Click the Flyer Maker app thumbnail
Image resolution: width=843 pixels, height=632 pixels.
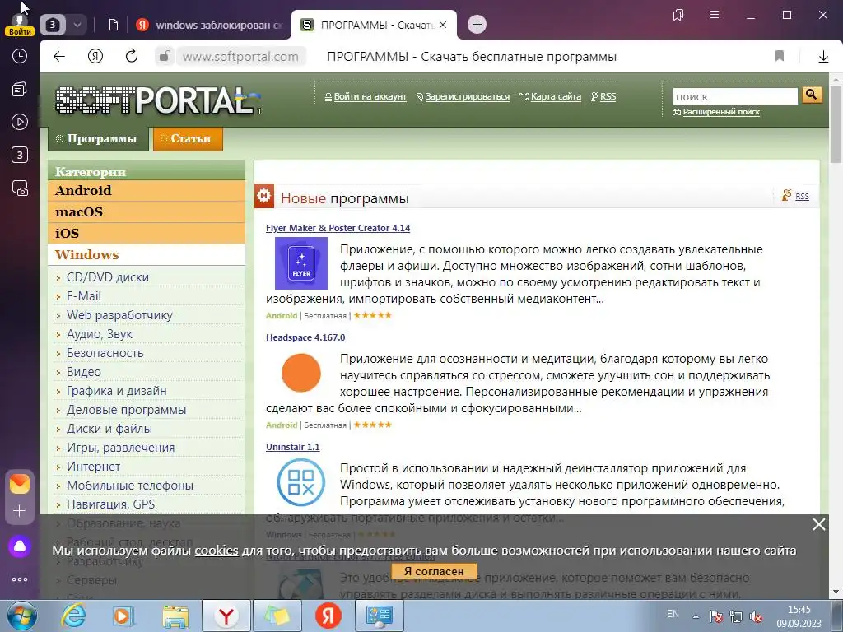301,263
